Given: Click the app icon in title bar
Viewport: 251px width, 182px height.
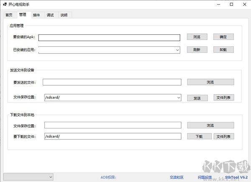Looking at the screenshot, I should pyautogui.click(x=4, y=4).
